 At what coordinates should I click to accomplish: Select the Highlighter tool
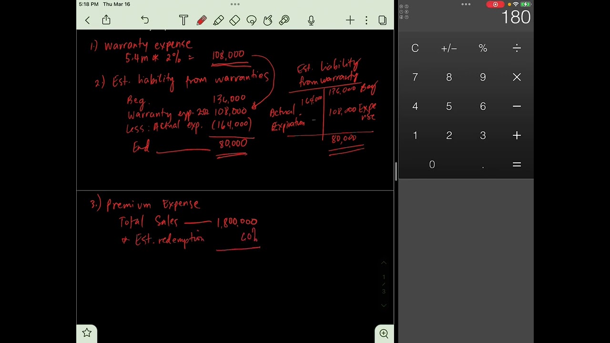(x=218, y=20)
